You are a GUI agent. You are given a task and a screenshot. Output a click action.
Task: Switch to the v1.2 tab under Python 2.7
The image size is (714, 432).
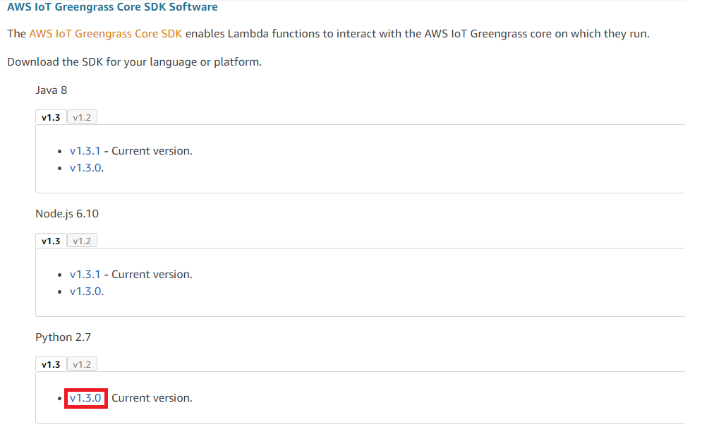(82, 364)
